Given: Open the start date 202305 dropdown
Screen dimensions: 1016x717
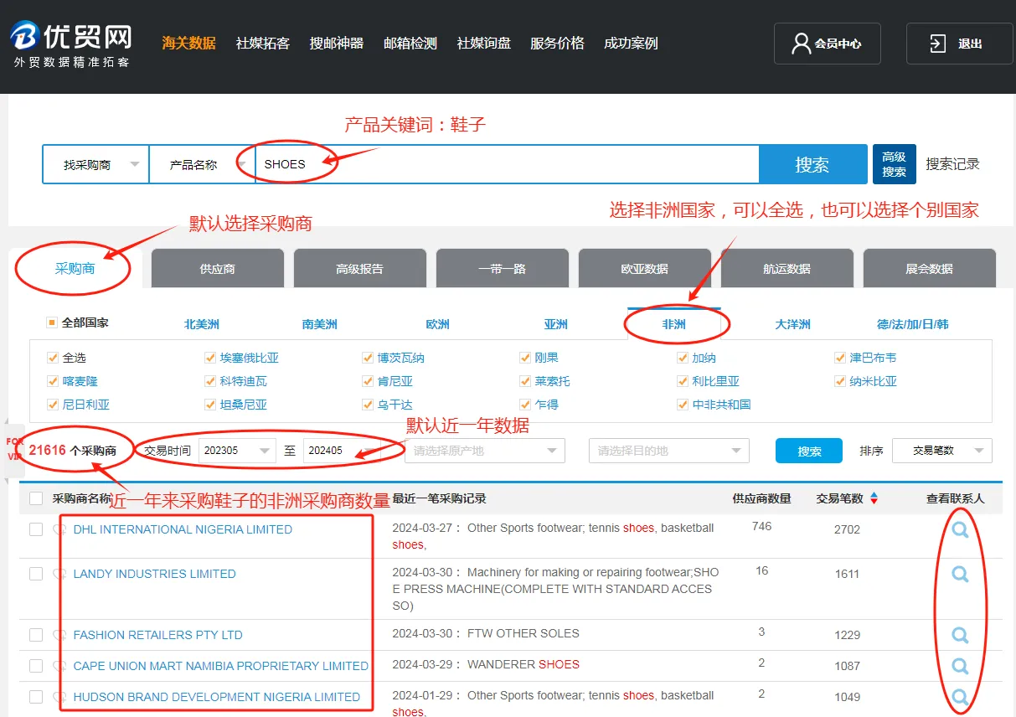Looking at the screenshot, I should coord(237,451).
